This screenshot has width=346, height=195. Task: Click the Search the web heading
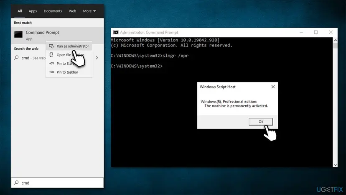point(26,49)
